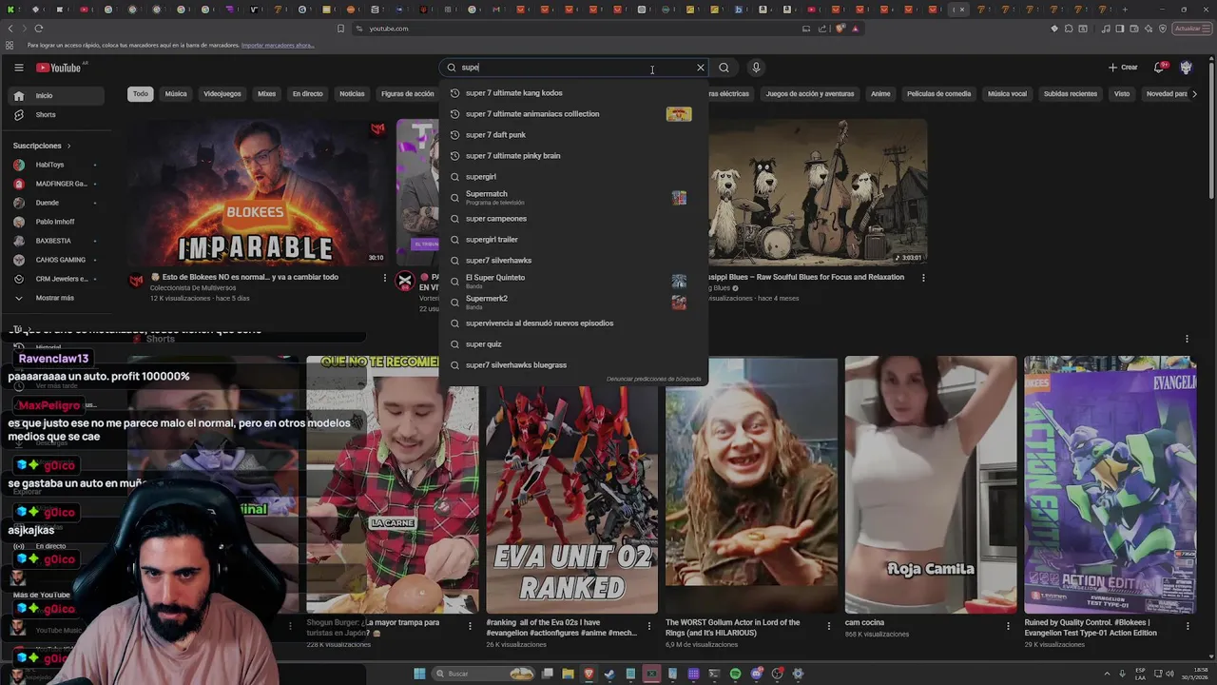The height and width of the screenshot is (685, 1217).
Task: Select the 'En directo' filter chip
Action: coord(307,94)
